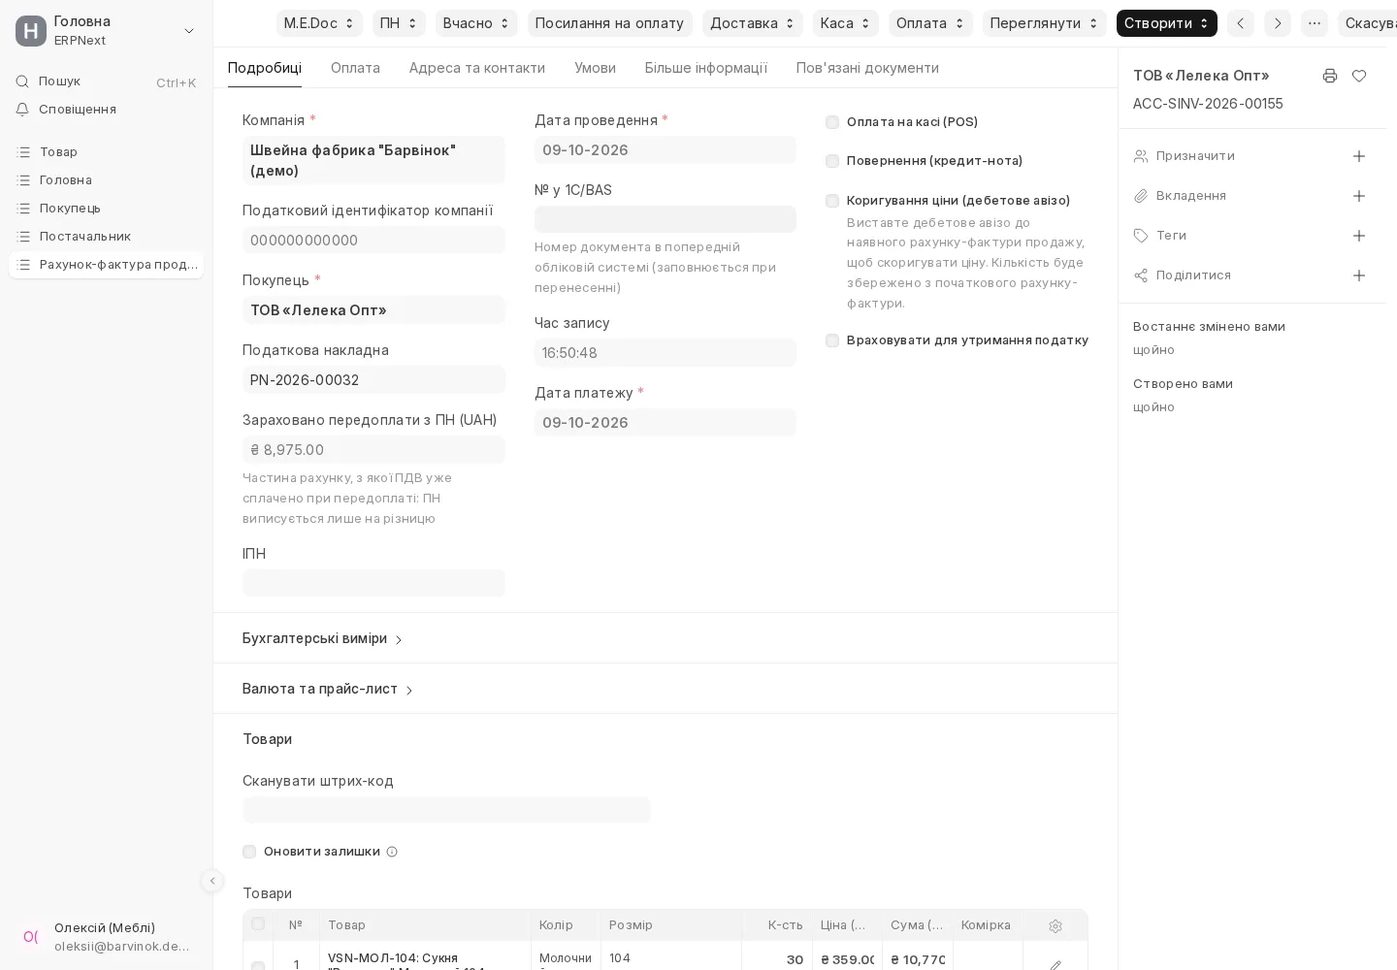Add tag via Теги plus icon
Screen dimensions: 1397x970
pos(1359,236)
